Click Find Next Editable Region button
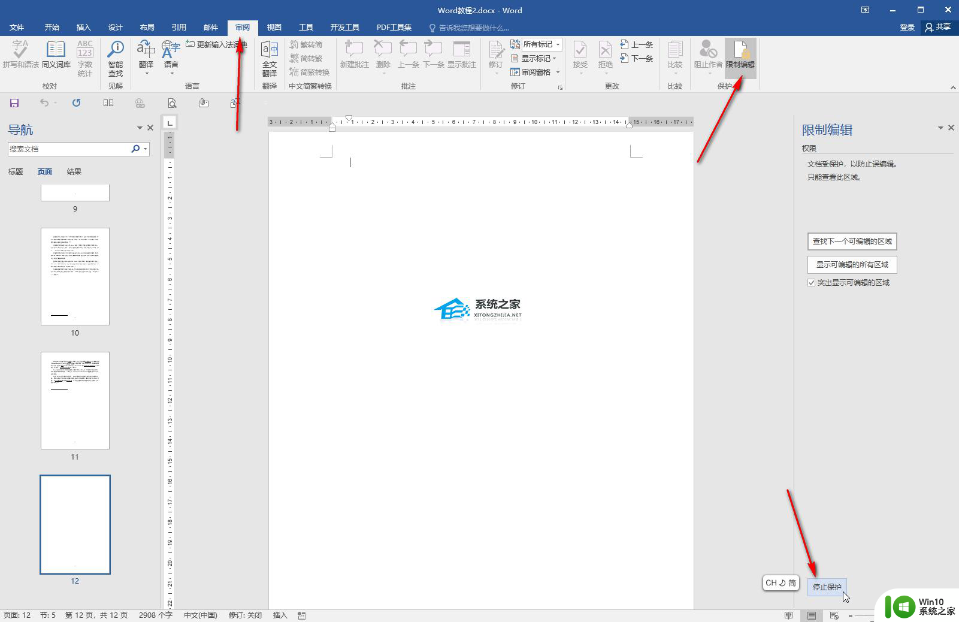Screen dimensions: 959x622 pos(852,241)
